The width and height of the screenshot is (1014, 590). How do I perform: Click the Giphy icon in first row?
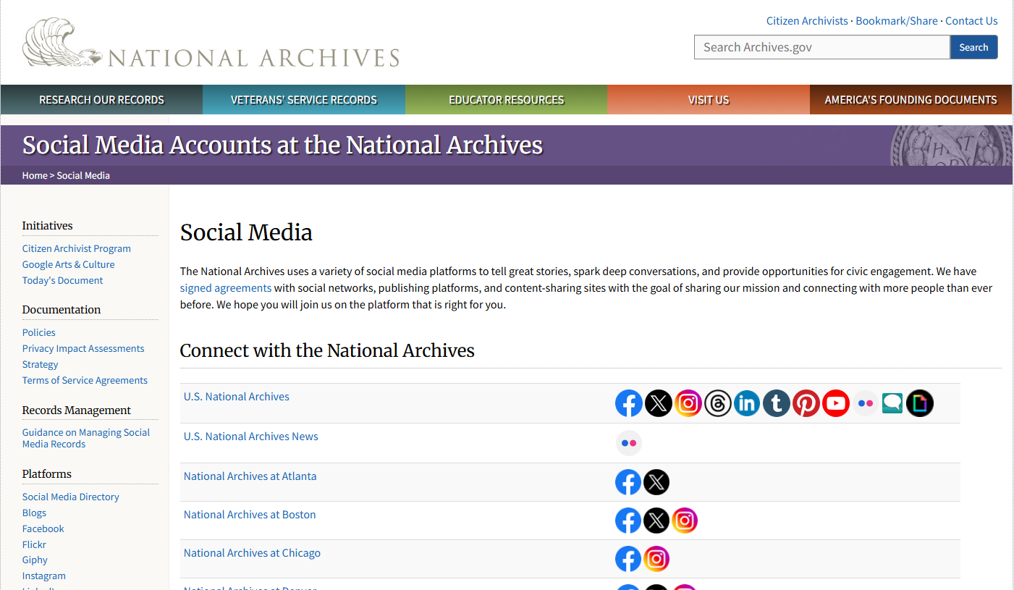[920, 403]
